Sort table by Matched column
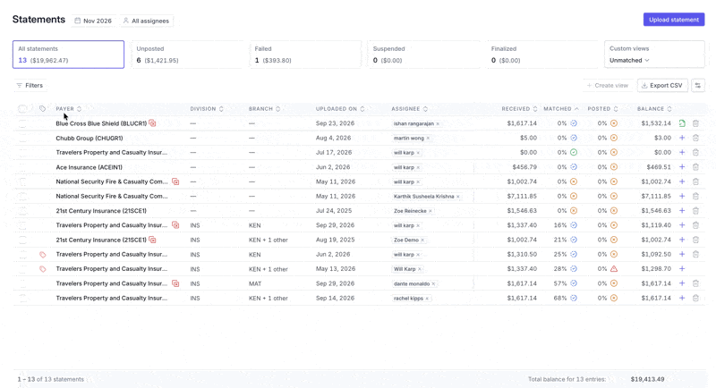 pyautogui.click(x=561, y=108)
